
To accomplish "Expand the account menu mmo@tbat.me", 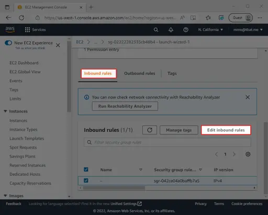I will click(248, 30).
